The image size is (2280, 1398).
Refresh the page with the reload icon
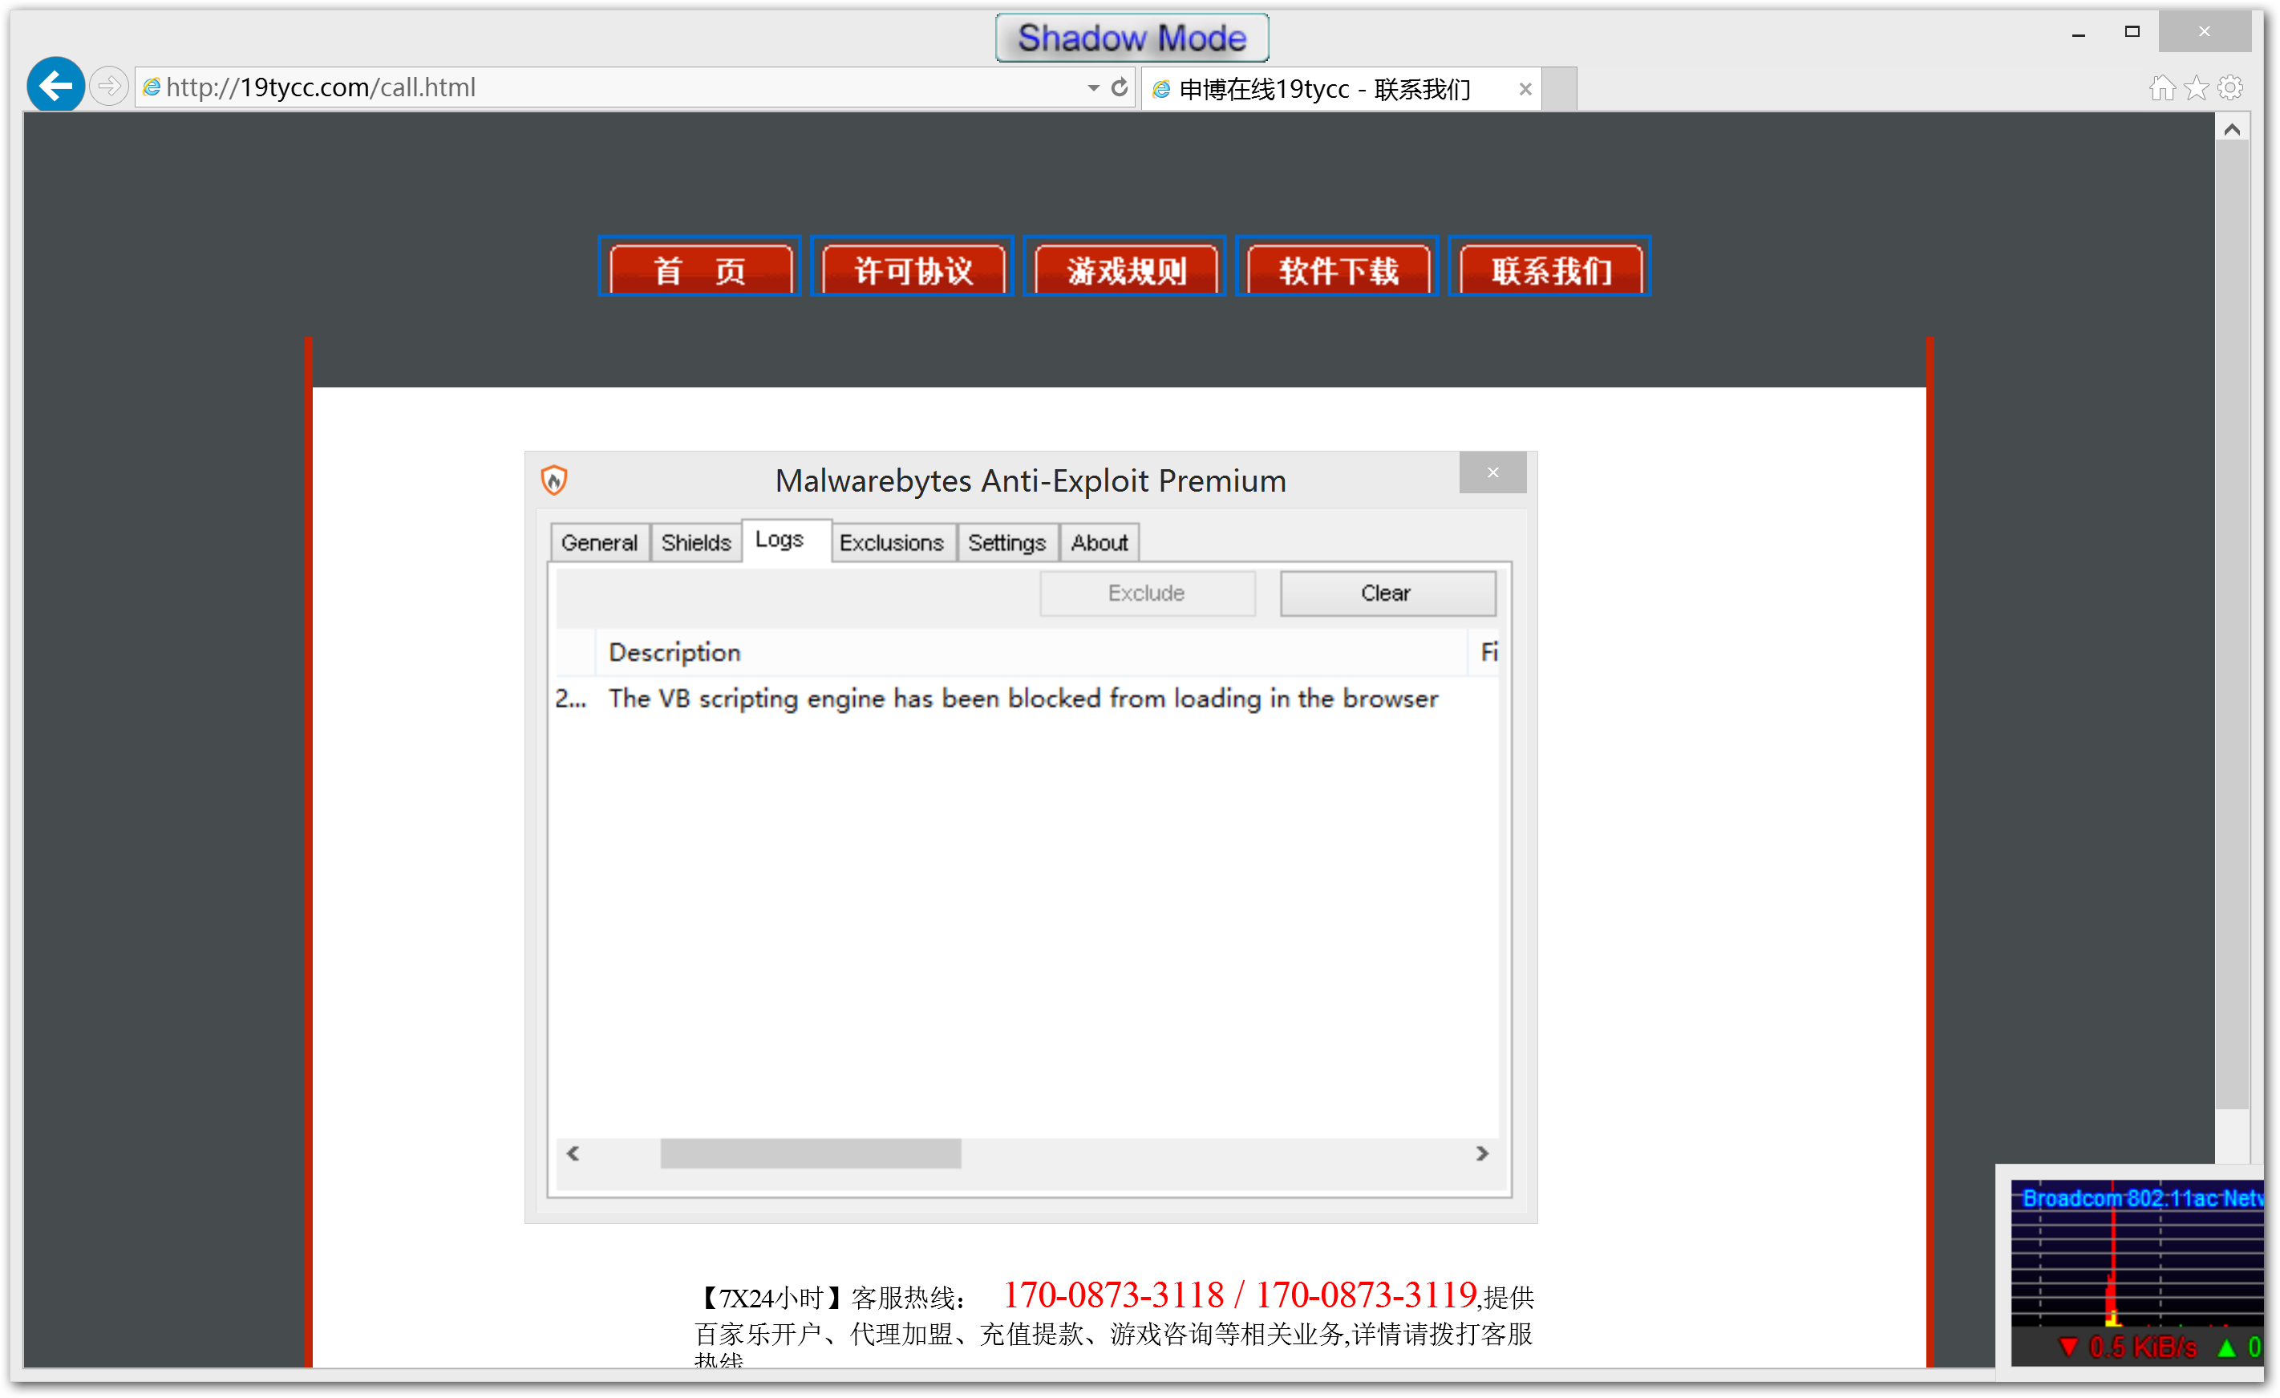click(1120, 87)
